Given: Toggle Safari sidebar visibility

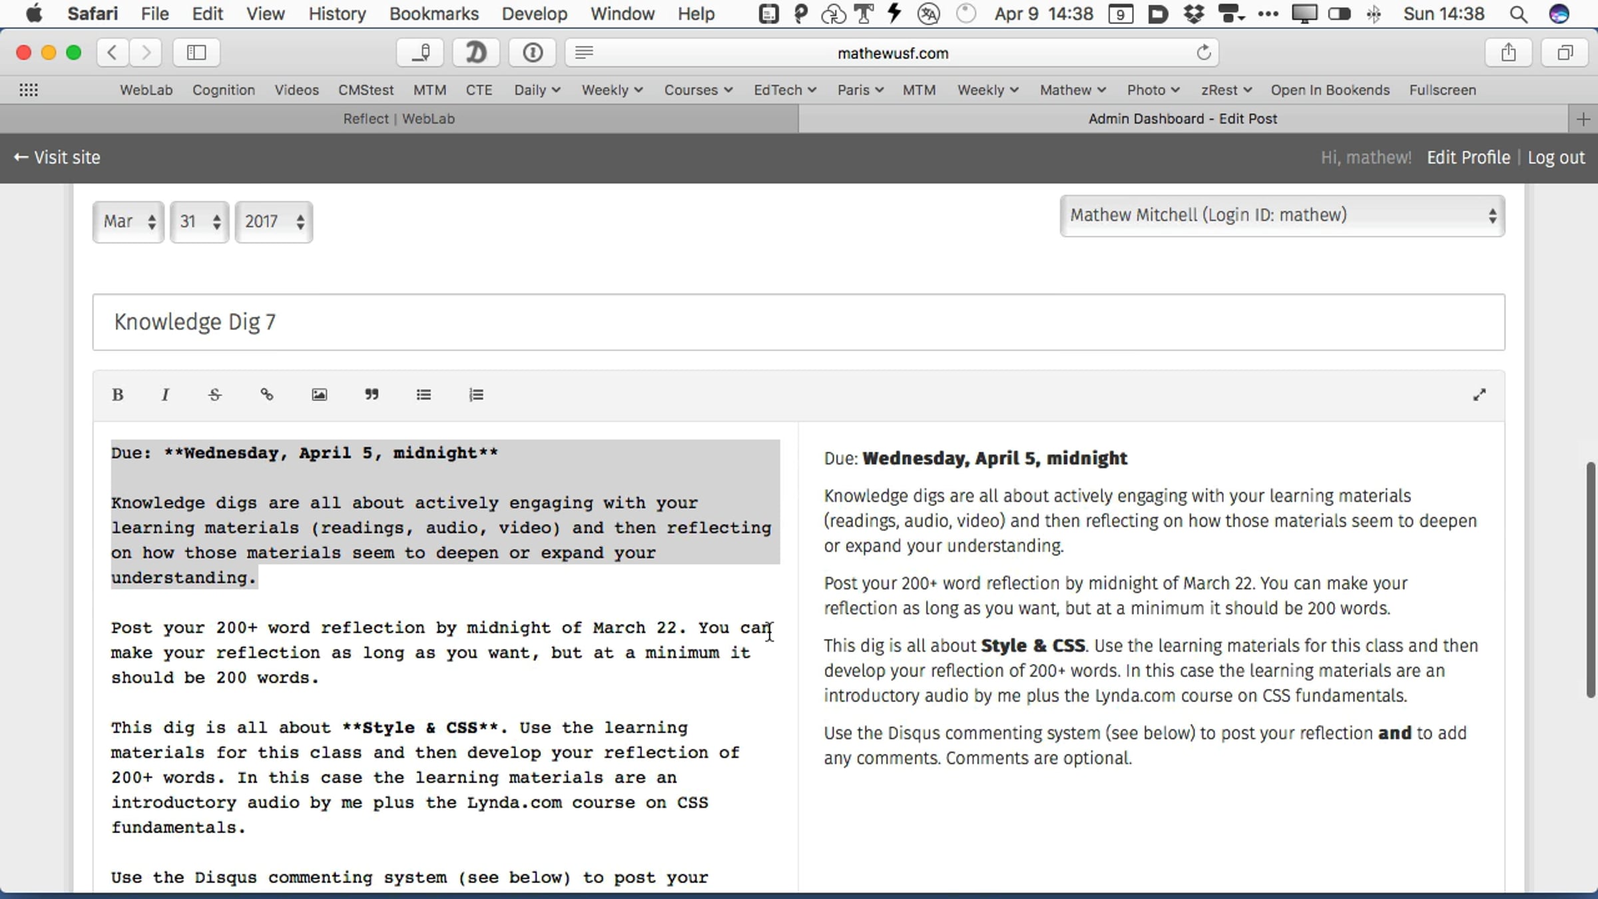Looking at the screenshot, I should point(196,53).
